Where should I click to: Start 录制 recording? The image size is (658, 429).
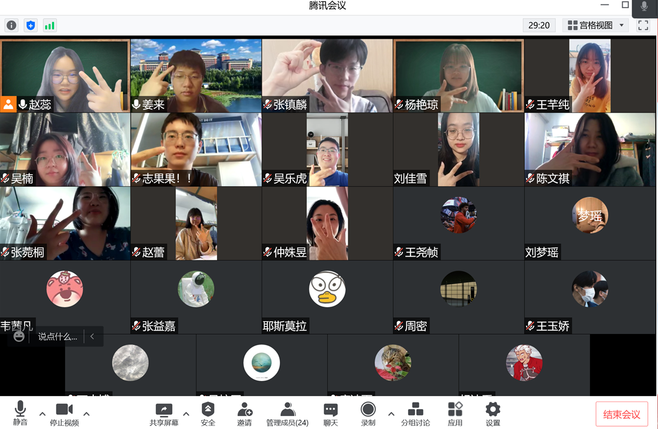(x=368, y=414)
